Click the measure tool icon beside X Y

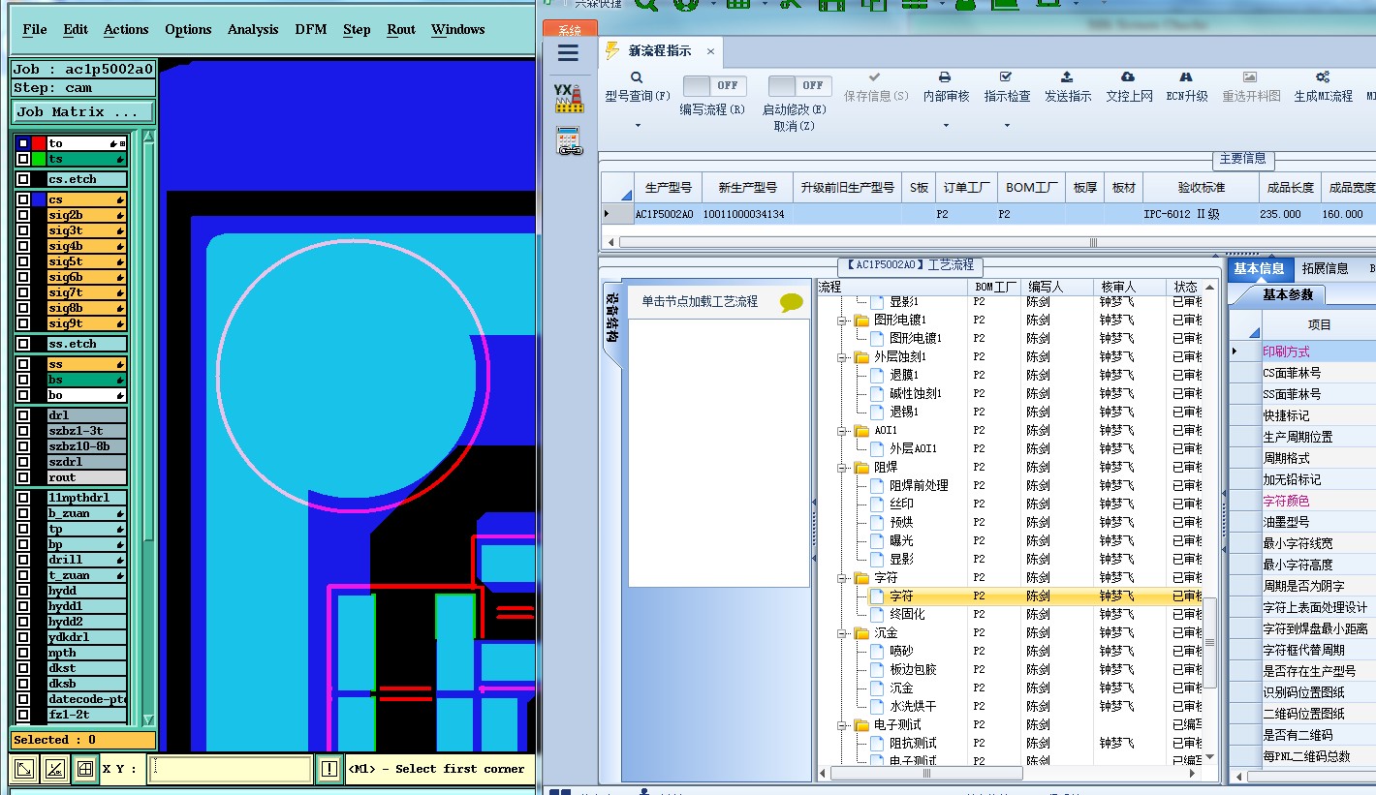tap(55, 769)
